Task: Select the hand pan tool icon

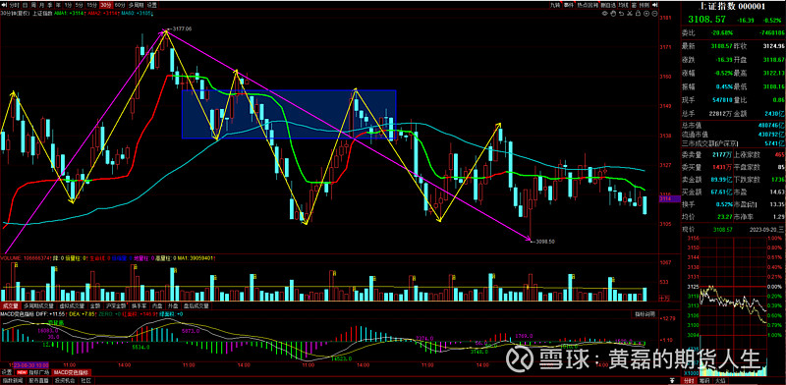Action: pos(613,14)
